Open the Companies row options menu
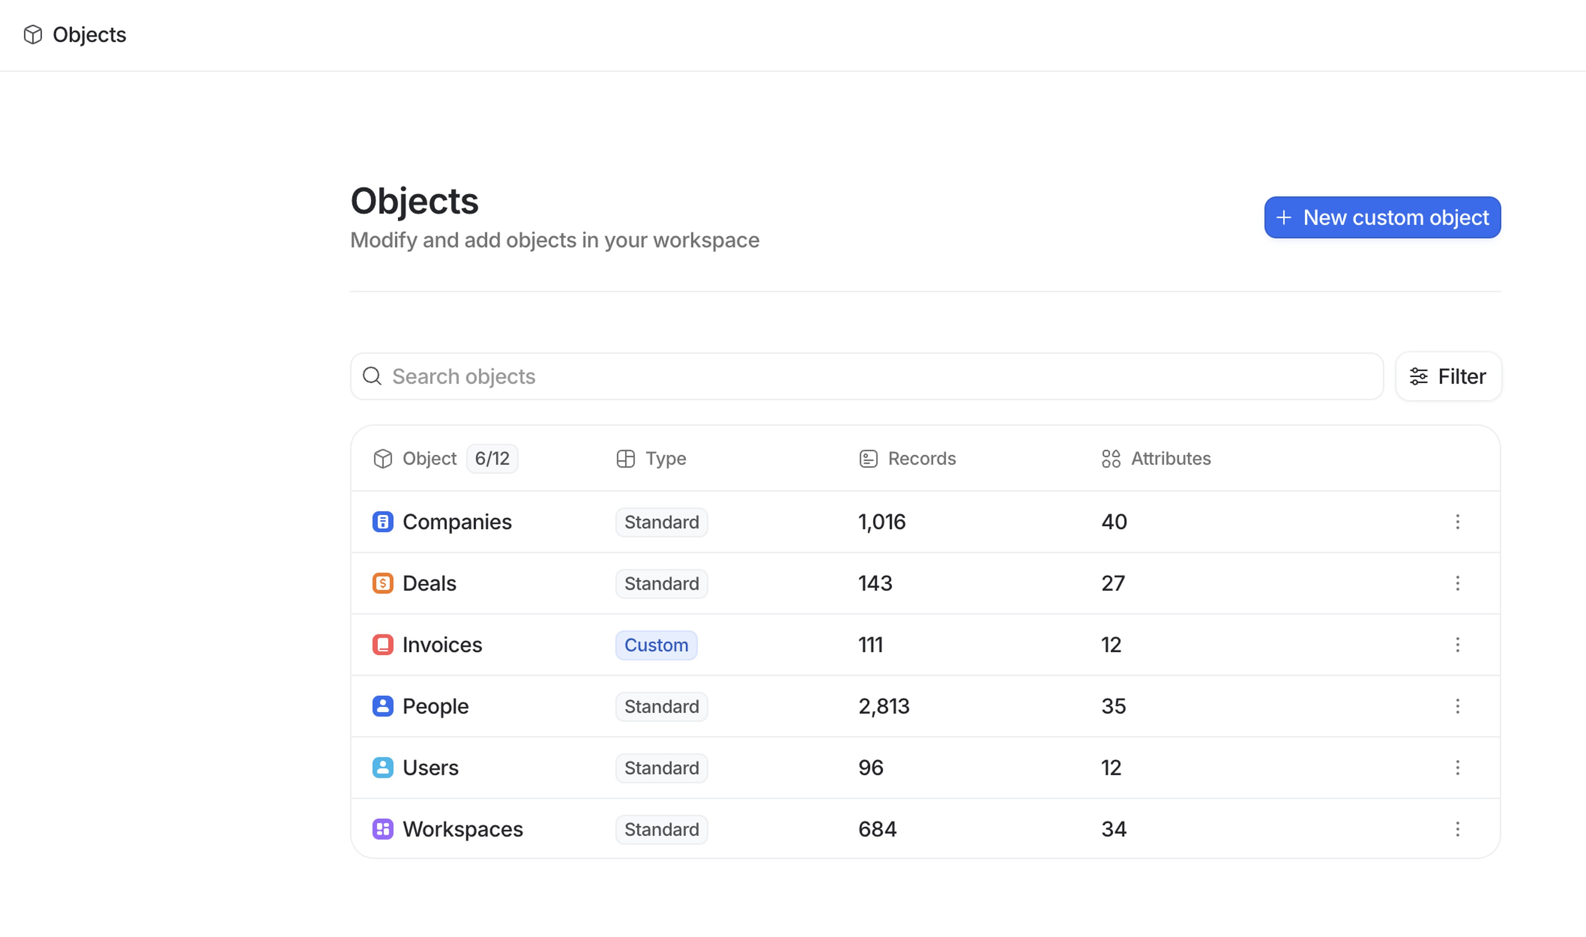The height and width of the screenshot is (937, 1586). [1457, 521]
